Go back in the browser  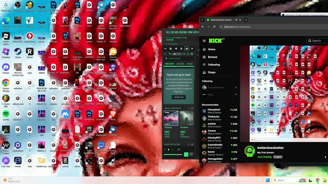tap(203, 27)
